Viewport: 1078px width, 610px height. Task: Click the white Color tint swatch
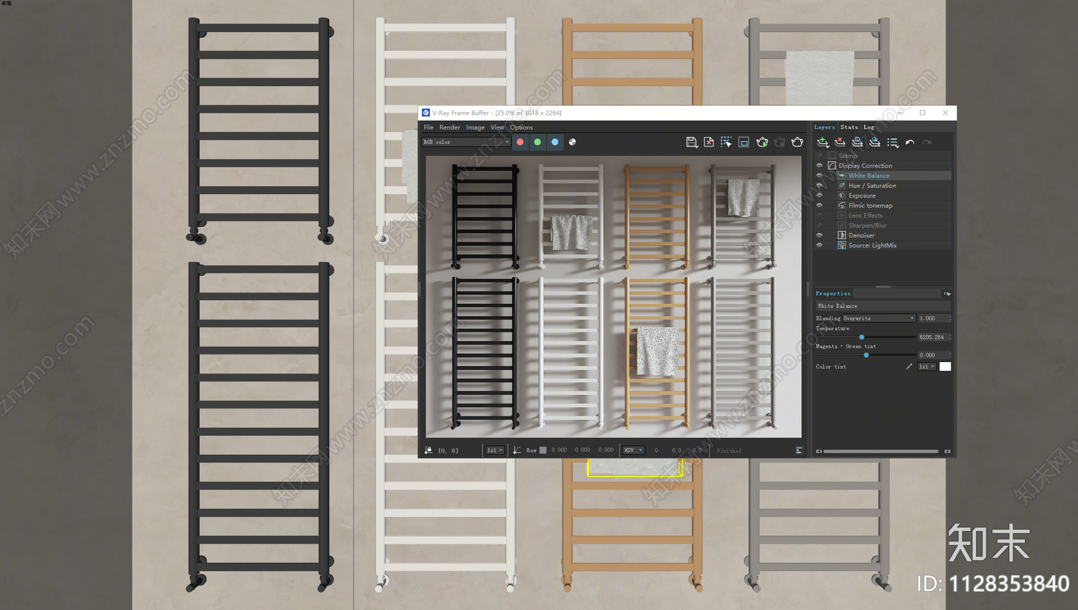pyautogui.click(x=945, y=367)
